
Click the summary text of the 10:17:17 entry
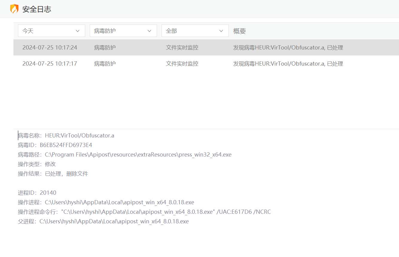coord(288,64)
